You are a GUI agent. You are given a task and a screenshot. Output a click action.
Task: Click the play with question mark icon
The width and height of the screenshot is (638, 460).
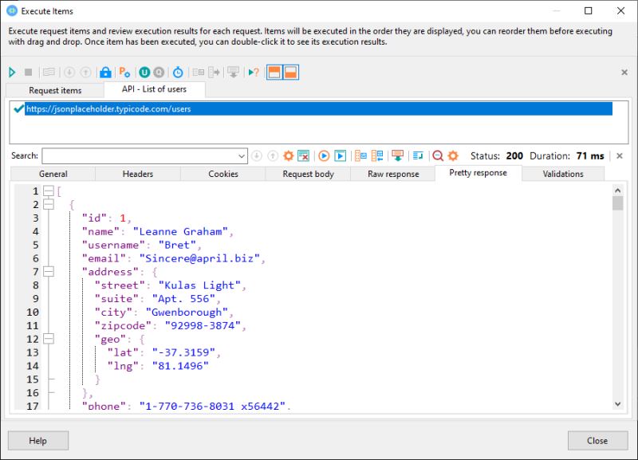[254, 73]
